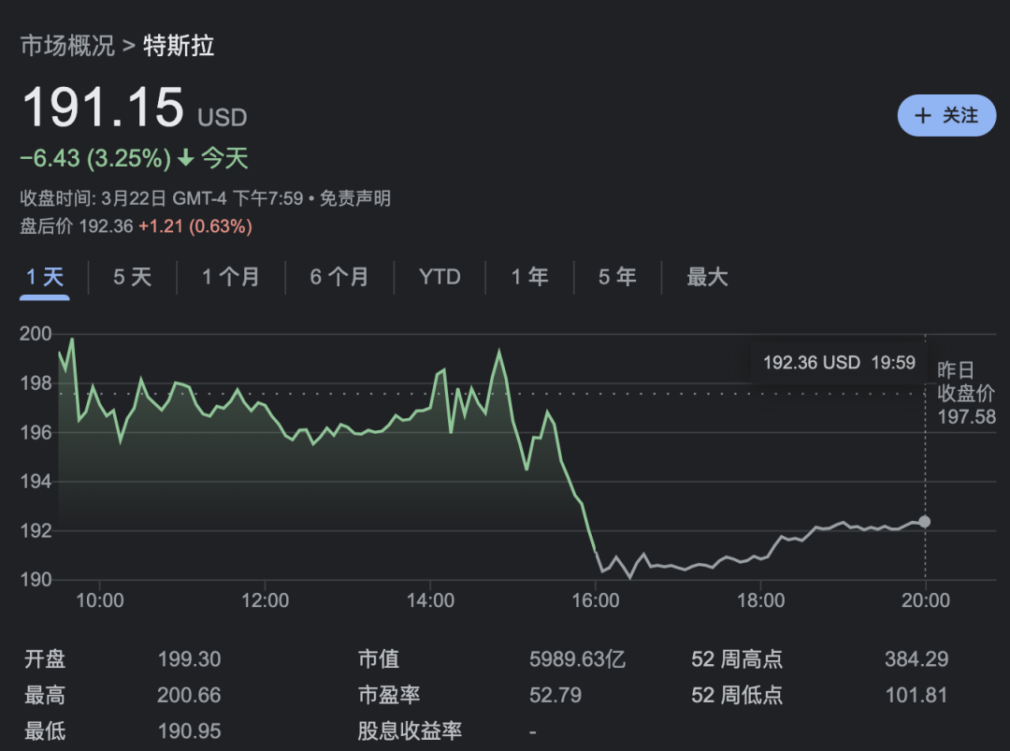Screen dimensions: 1010x751
Task: Select the 1 天 range tab
Action: click(45, 277)
